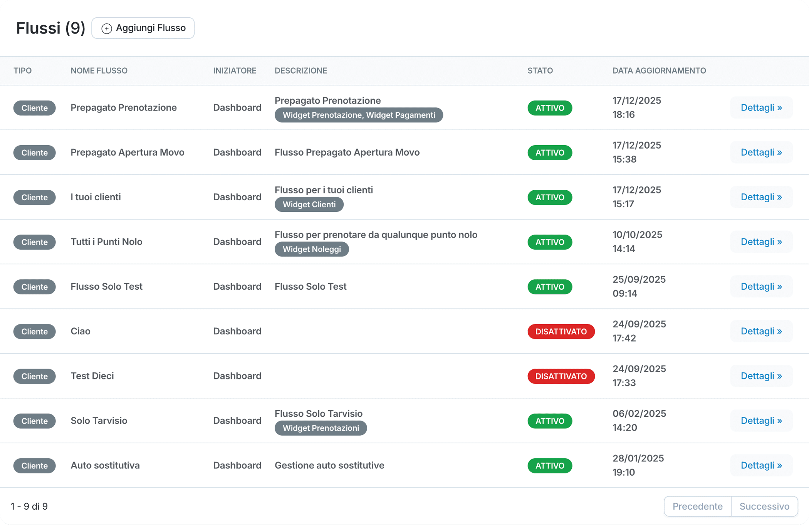Click the ATTIVO badge of Solo Tarvisio
Screen dimensions: 809x525
pos(550,421)
